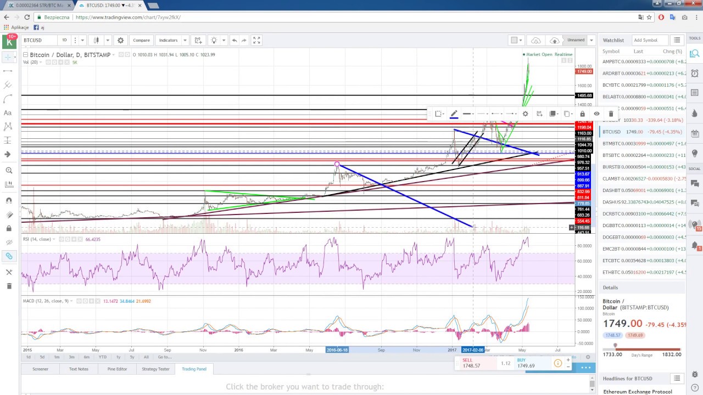The image size is (703, 395).
Task: Open drawing settings gear in floating toolbar
Action: coord(525,114)
